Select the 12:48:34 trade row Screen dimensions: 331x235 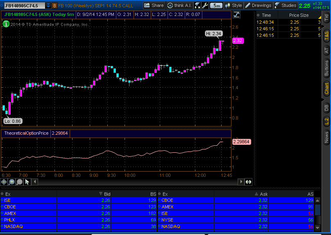288,22
